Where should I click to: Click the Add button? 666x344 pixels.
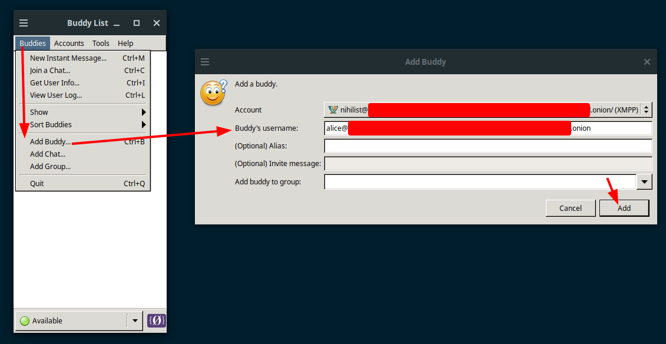(624, 208)
